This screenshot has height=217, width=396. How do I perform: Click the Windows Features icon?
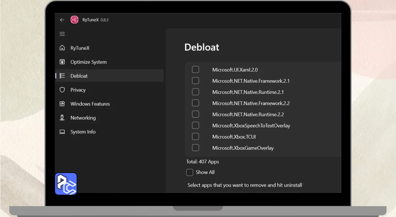[62, 104]
